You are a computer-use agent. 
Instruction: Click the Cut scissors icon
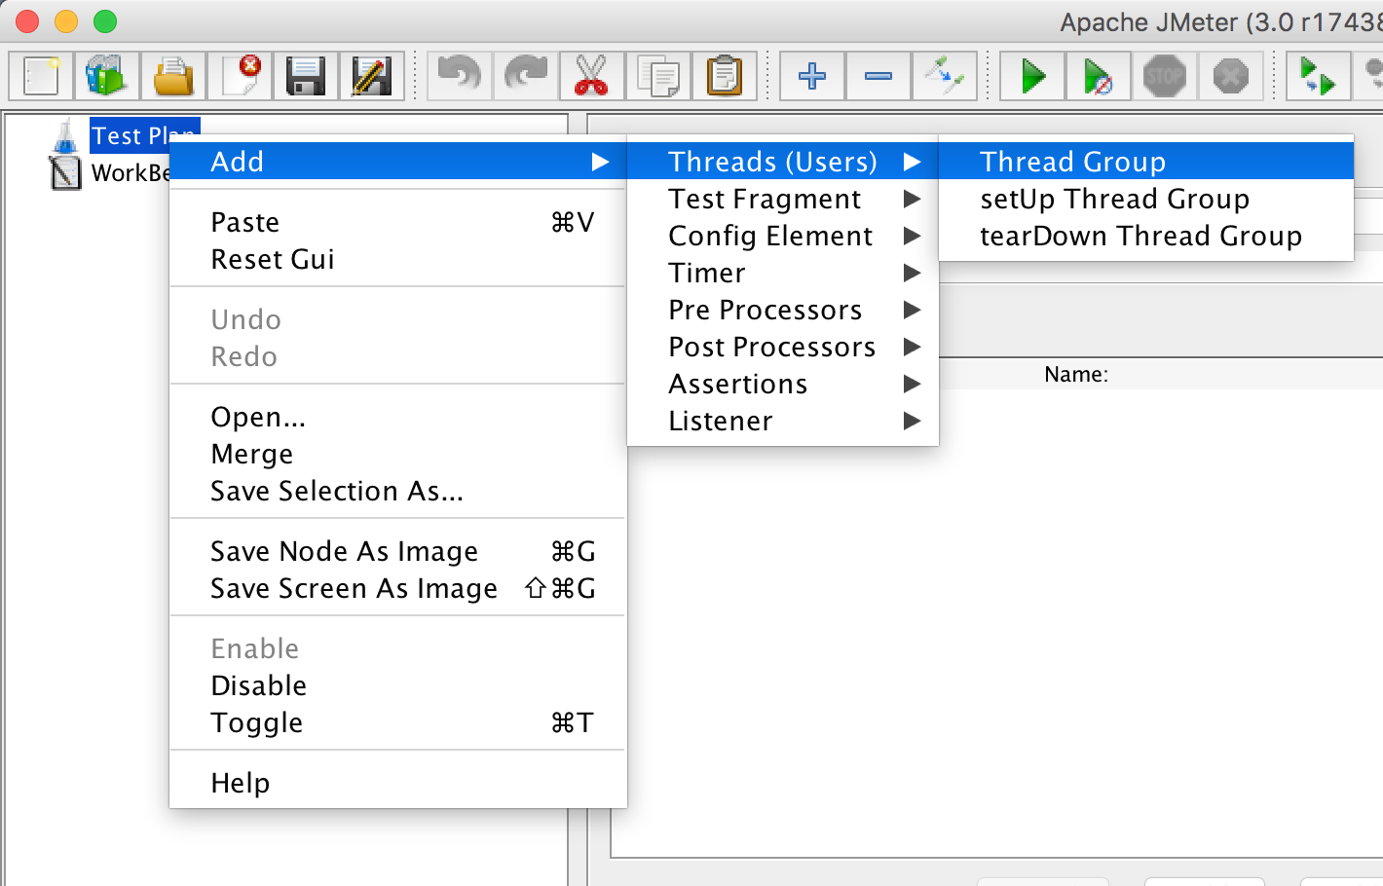point(592,76)
